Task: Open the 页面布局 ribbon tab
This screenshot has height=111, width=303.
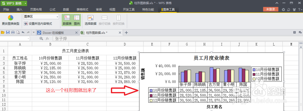Action: 36,9
